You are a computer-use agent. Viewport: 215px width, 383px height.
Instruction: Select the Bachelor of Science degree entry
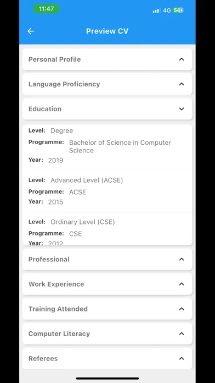(x=107, y=147)
